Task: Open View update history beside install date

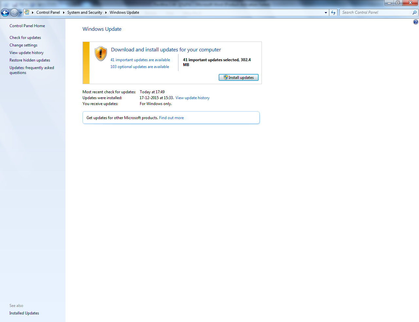Action: click(x=192, y=98)
